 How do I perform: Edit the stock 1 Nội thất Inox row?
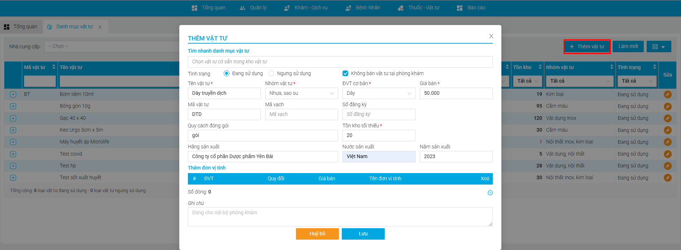(667, 142)
